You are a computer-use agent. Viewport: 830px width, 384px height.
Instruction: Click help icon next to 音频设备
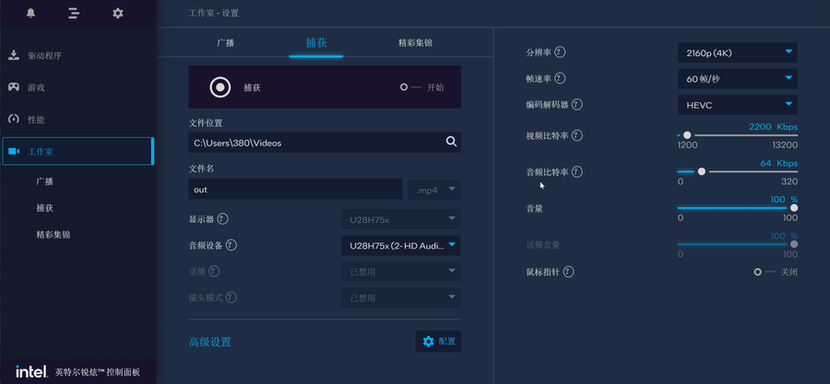(x=231, y=246)
